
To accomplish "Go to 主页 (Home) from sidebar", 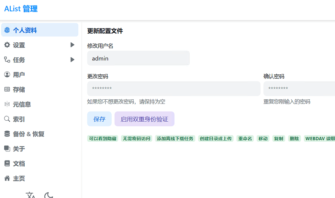I will point(19,178).
